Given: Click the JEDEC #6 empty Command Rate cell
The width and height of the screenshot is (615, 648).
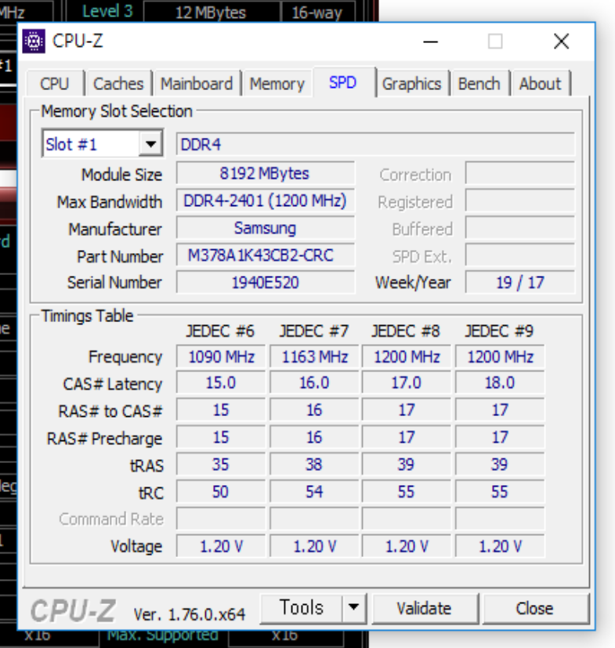Looking at the screenshot, I should [x=221, y=519].
